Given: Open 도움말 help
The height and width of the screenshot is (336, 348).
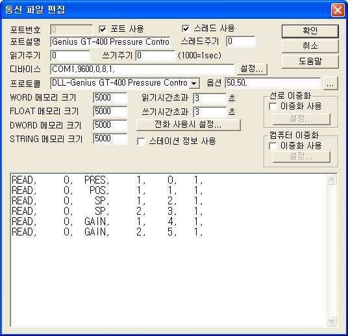Looking at the screenshot, I should [x=310, y=62].
